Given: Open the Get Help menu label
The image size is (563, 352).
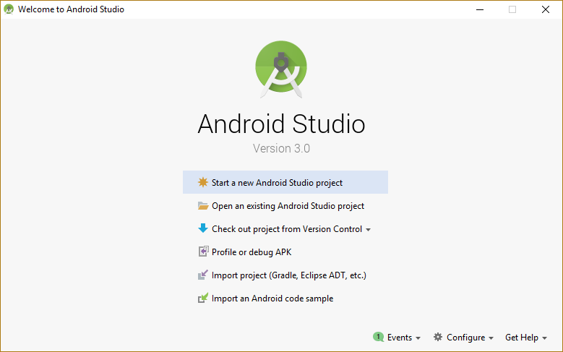Looking at the screenshot, I should tap(521, 338).
